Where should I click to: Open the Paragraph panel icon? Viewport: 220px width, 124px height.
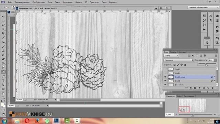point(211,21)
